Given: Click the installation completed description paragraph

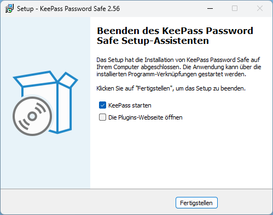Looking at the screenshot, I should tap(179, 67).
